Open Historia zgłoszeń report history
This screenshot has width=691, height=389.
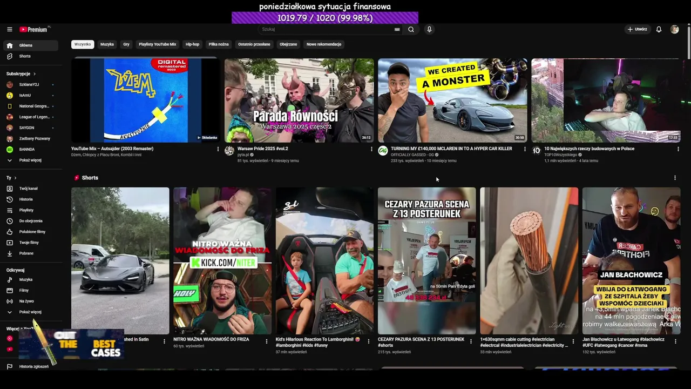(x=30, y=366)
